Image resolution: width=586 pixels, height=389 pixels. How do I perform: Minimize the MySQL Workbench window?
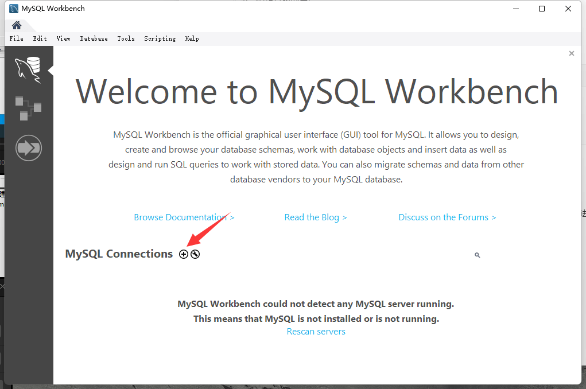click(x=516, y=9)
